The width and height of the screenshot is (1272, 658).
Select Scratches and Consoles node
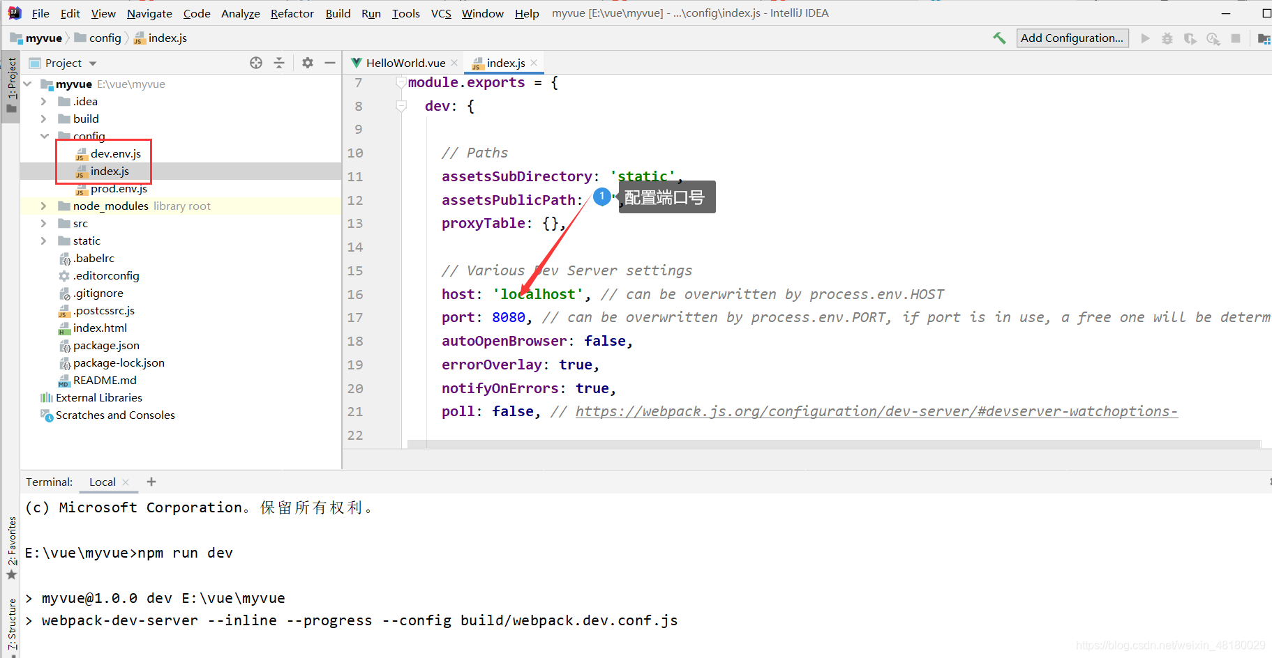(108, 415)
